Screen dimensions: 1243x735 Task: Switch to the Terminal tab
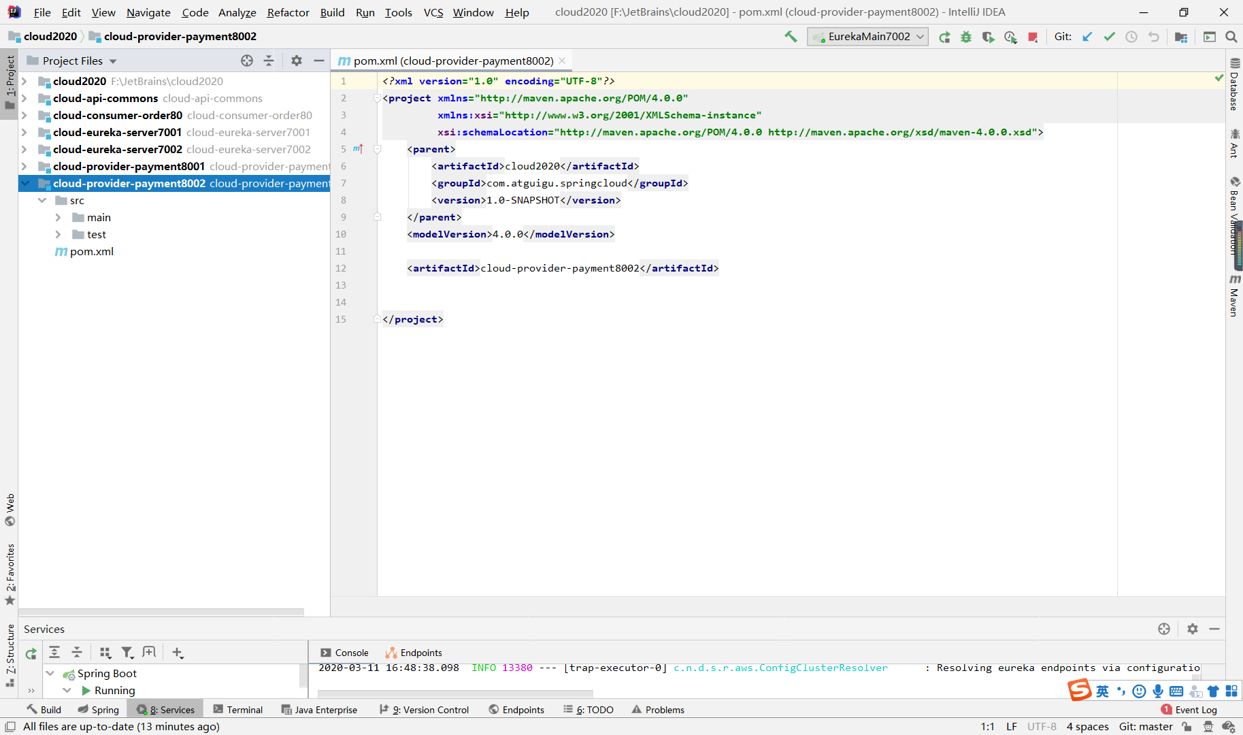coord(237,710)
